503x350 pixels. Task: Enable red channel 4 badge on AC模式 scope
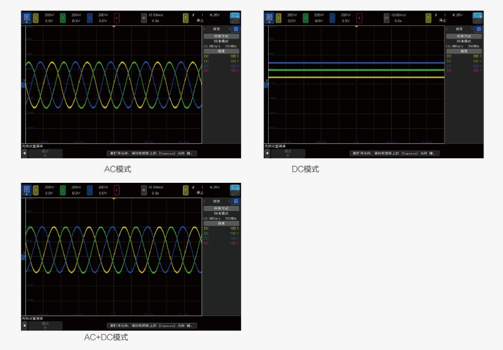pyautogui.click(x=116, y=18)
